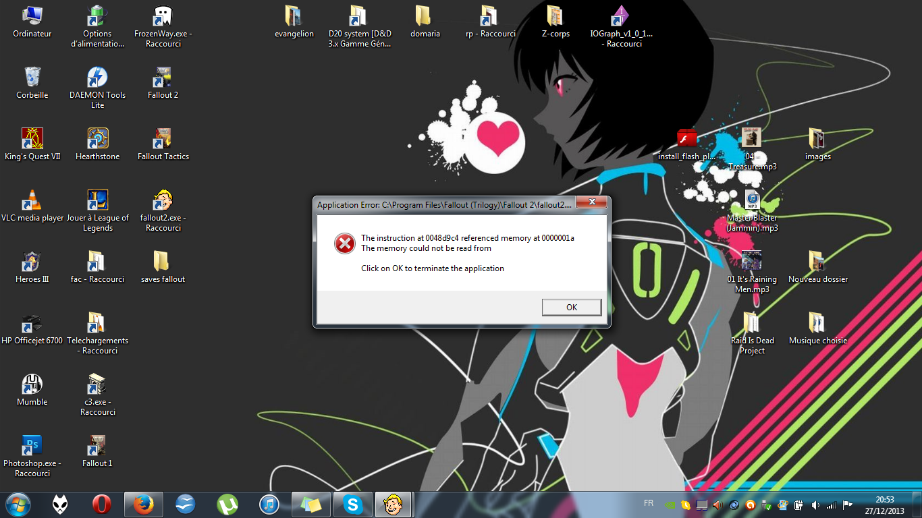Viewport: 922px width, 518px height.
Task: Select the Hearthstone desktop icon
Action: point(98,145)
